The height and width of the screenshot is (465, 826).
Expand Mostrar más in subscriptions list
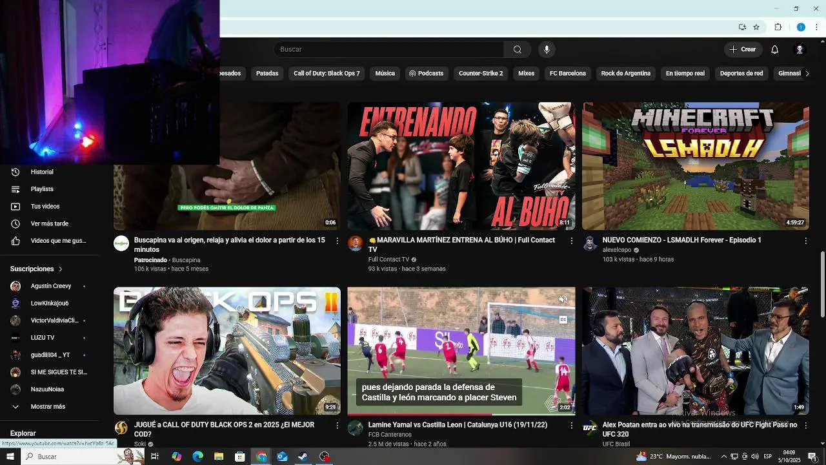pyautogui.click(x=49, y=407)
